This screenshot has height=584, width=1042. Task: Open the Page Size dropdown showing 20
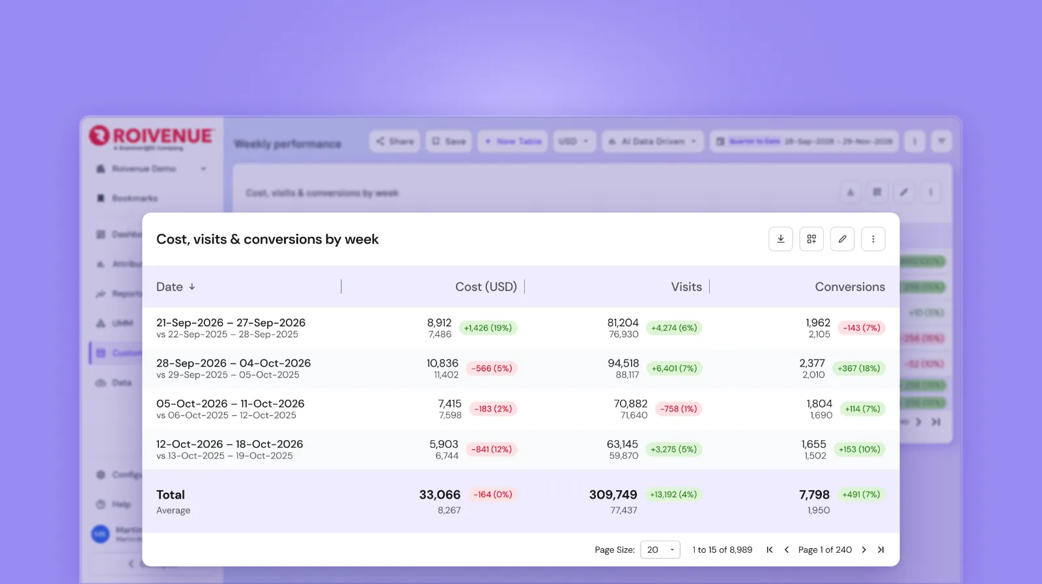pos(660,549)
